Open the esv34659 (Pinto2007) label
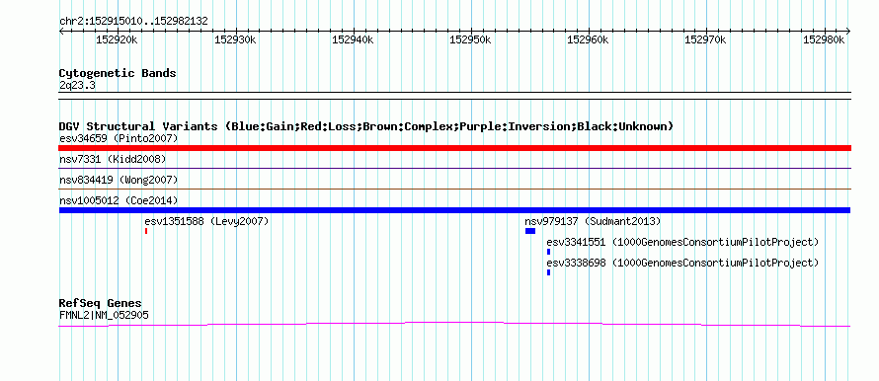 [x=119, y=138]
